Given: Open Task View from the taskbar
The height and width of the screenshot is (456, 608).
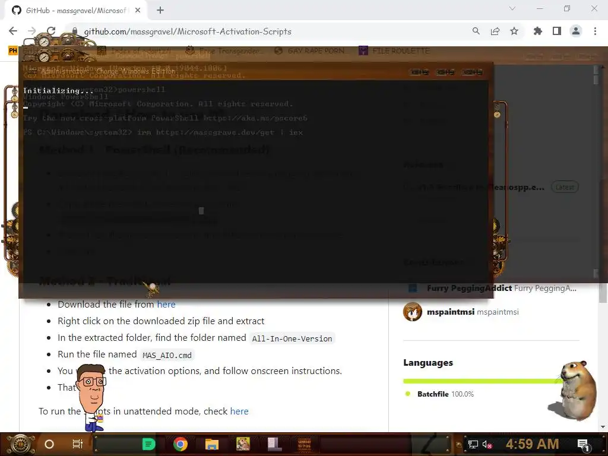Looking at the screenshot, I should [x=78, y=444].
